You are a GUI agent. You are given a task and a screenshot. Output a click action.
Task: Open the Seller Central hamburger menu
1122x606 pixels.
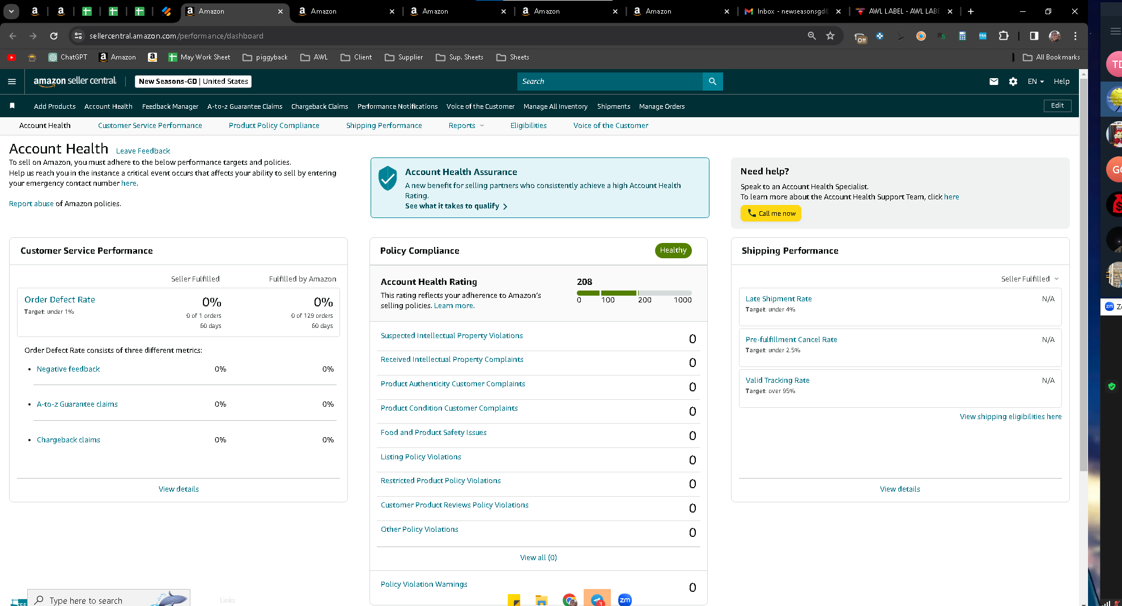coord(12,82)
